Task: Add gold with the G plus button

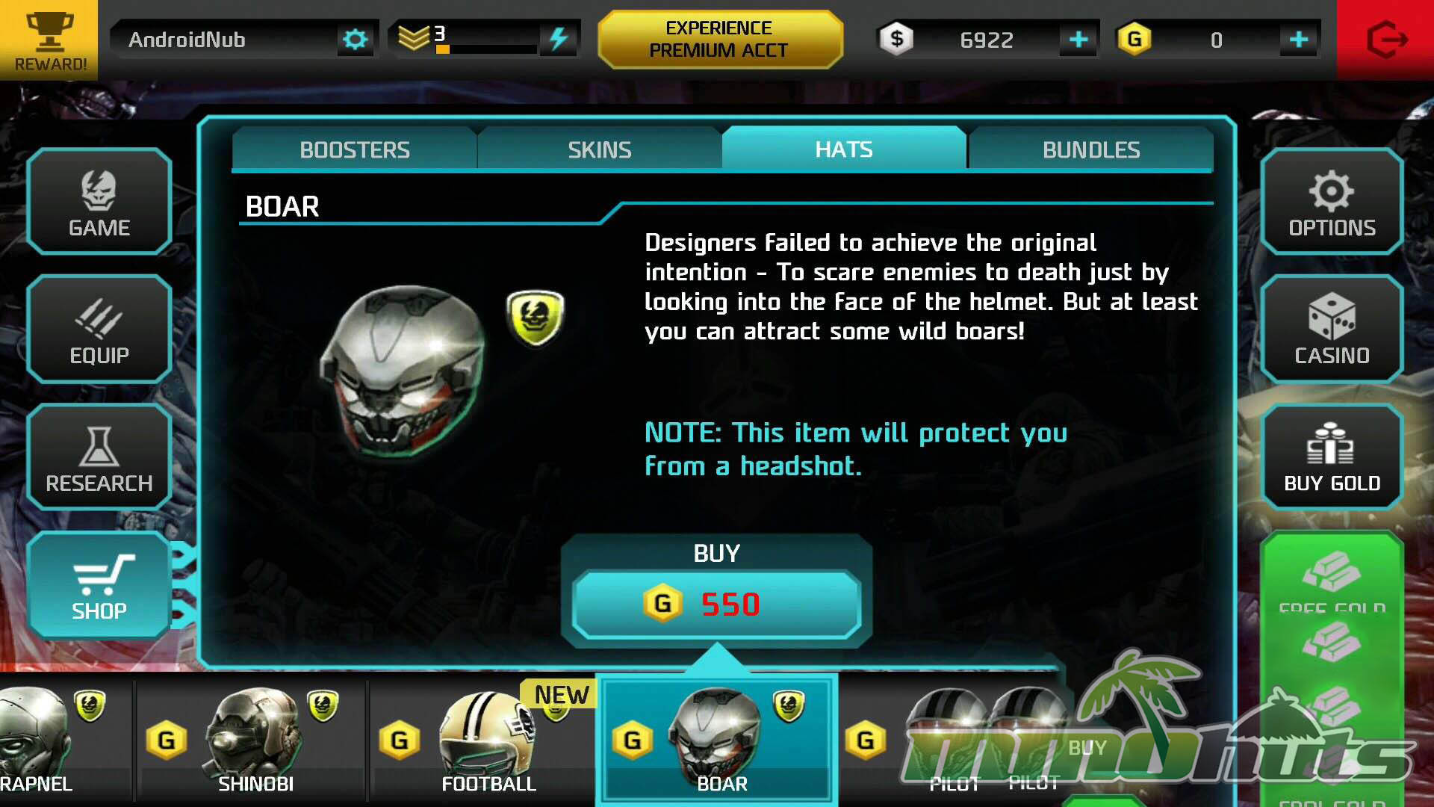Action: click(1299, 40)
